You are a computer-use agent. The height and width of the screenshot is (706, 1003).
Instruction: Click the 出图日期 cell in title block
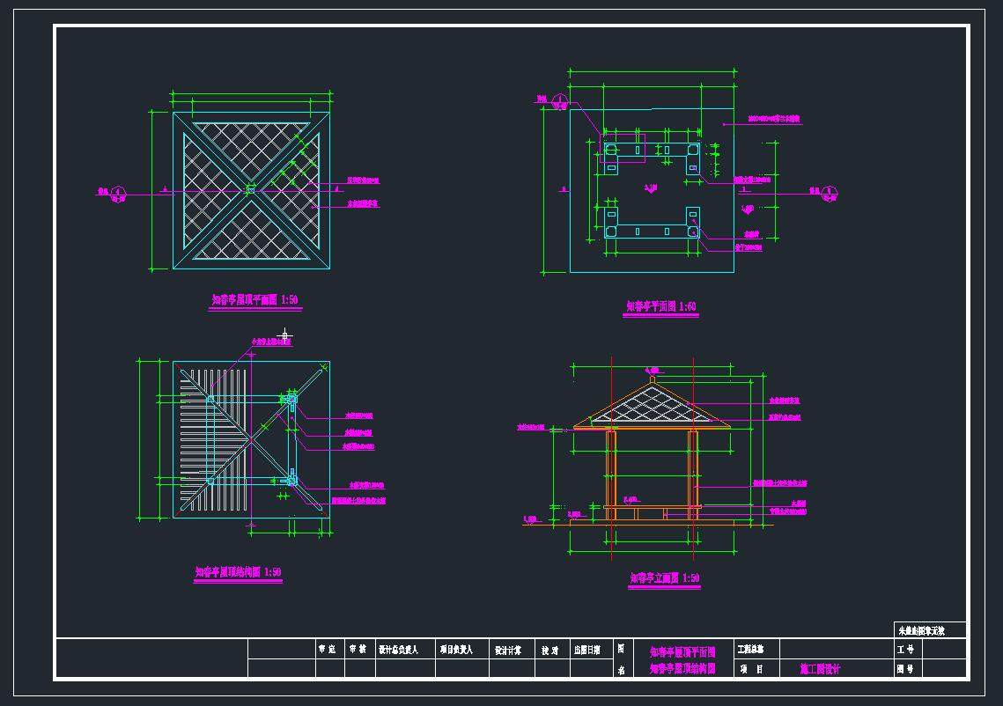pyautogui.click(x=586, y=650)
